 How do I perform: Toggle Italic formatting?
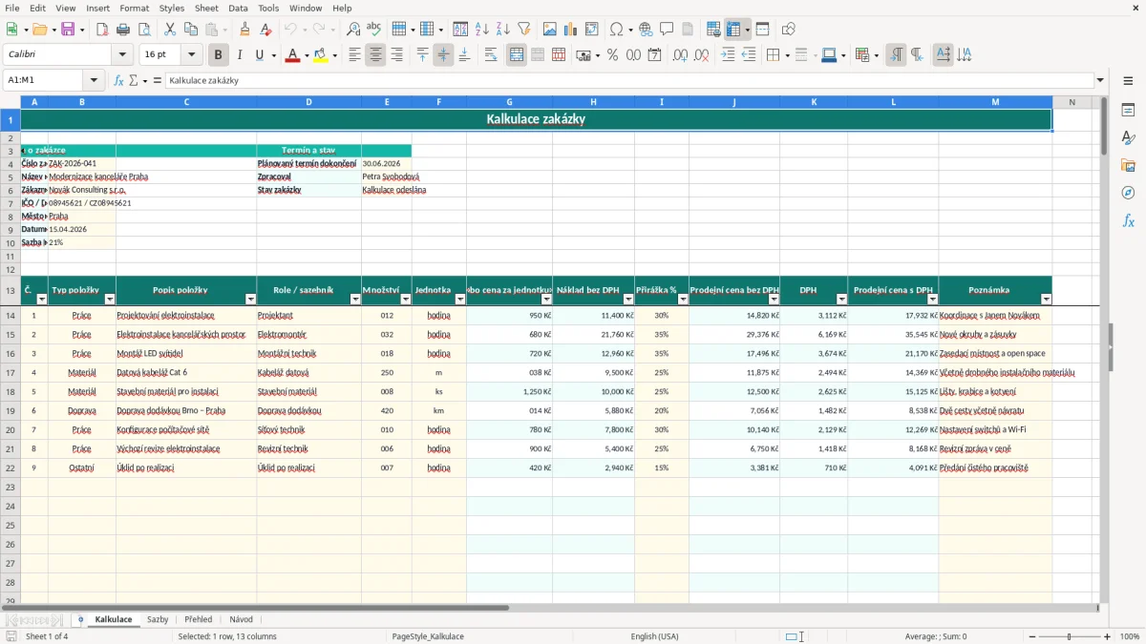pyautogui.click(x=240, y=55)
